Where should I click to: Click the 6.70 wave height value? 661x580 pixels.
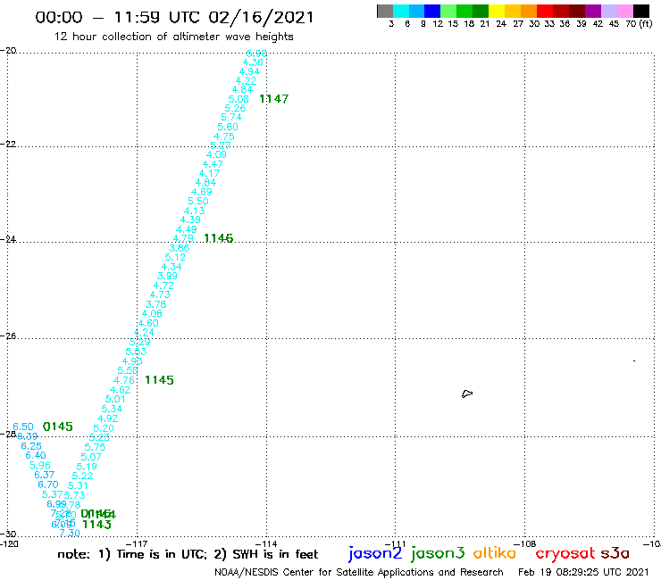[48, 485]
